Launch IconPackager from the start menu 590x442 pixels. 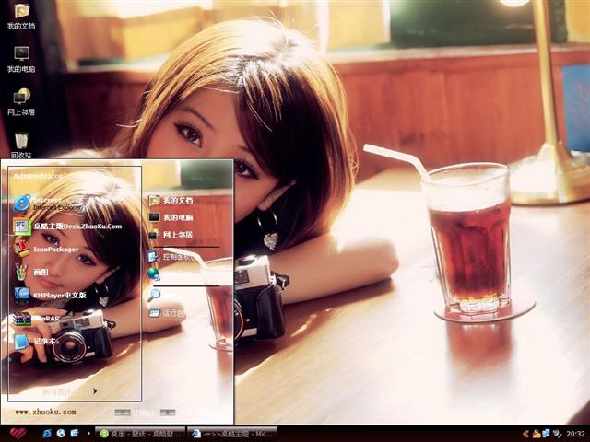coord(55,249)
